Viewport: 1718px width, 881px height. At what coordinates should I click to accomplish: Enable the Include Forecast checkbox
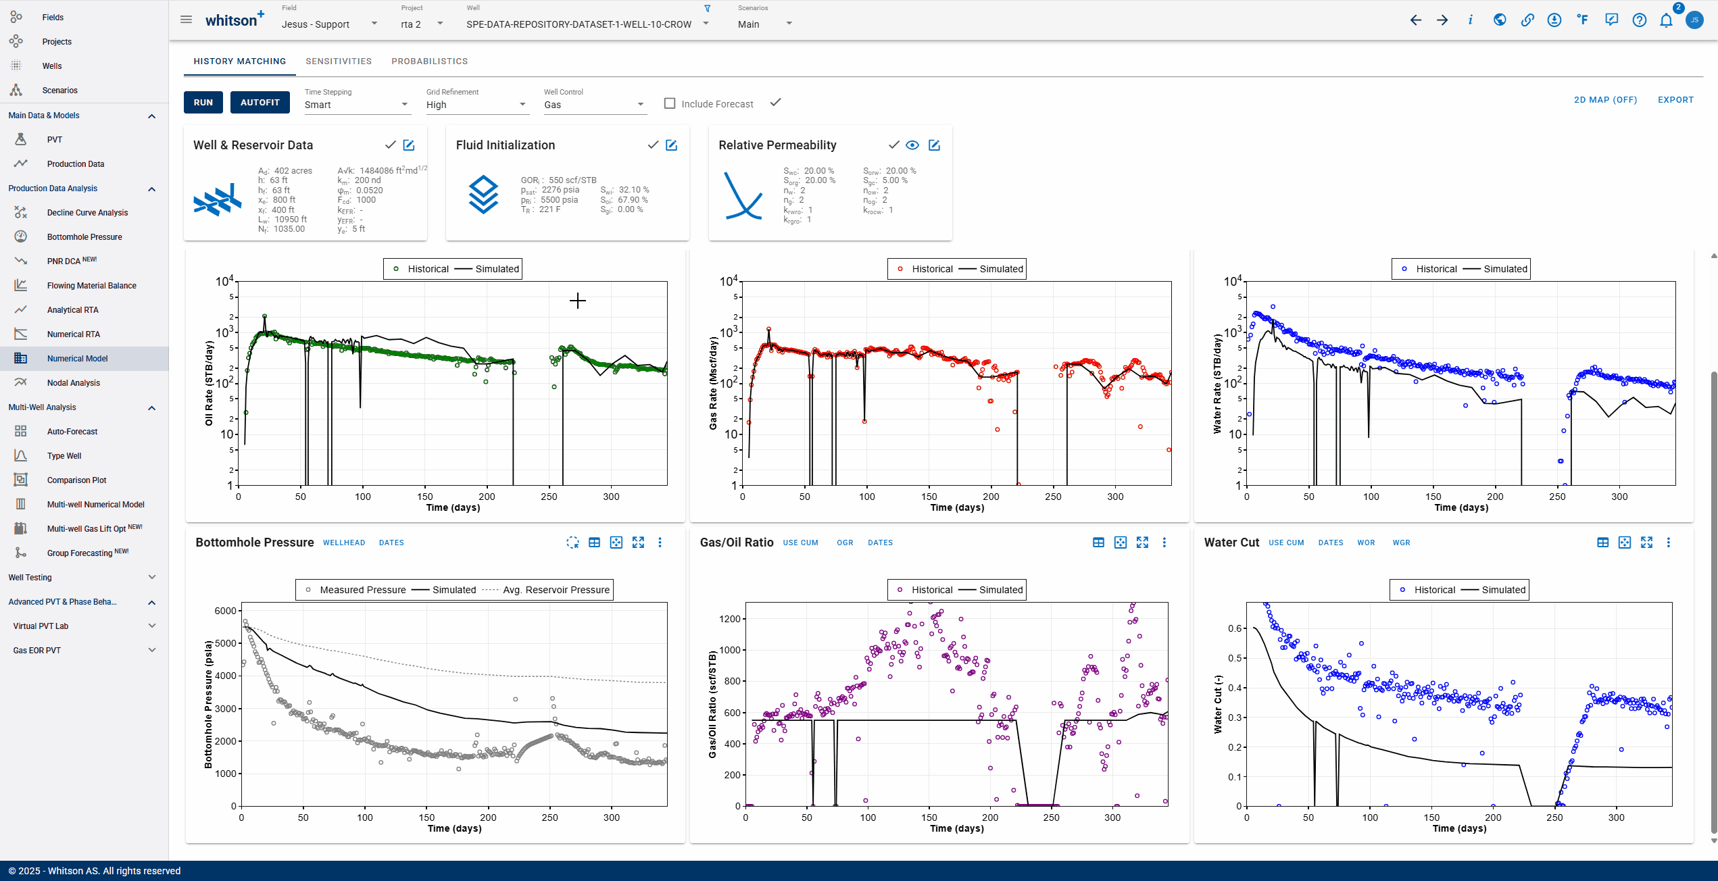[670, 103]
